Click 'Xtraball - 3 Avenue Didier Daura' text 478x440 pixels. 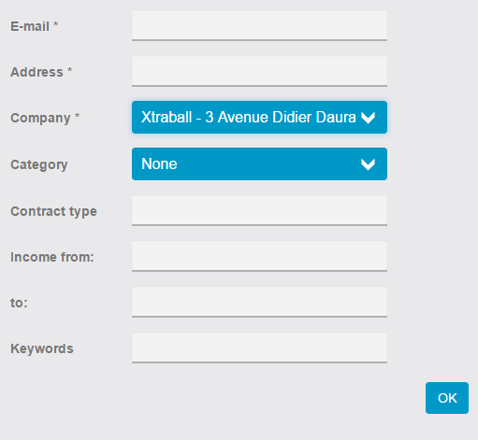249,118
